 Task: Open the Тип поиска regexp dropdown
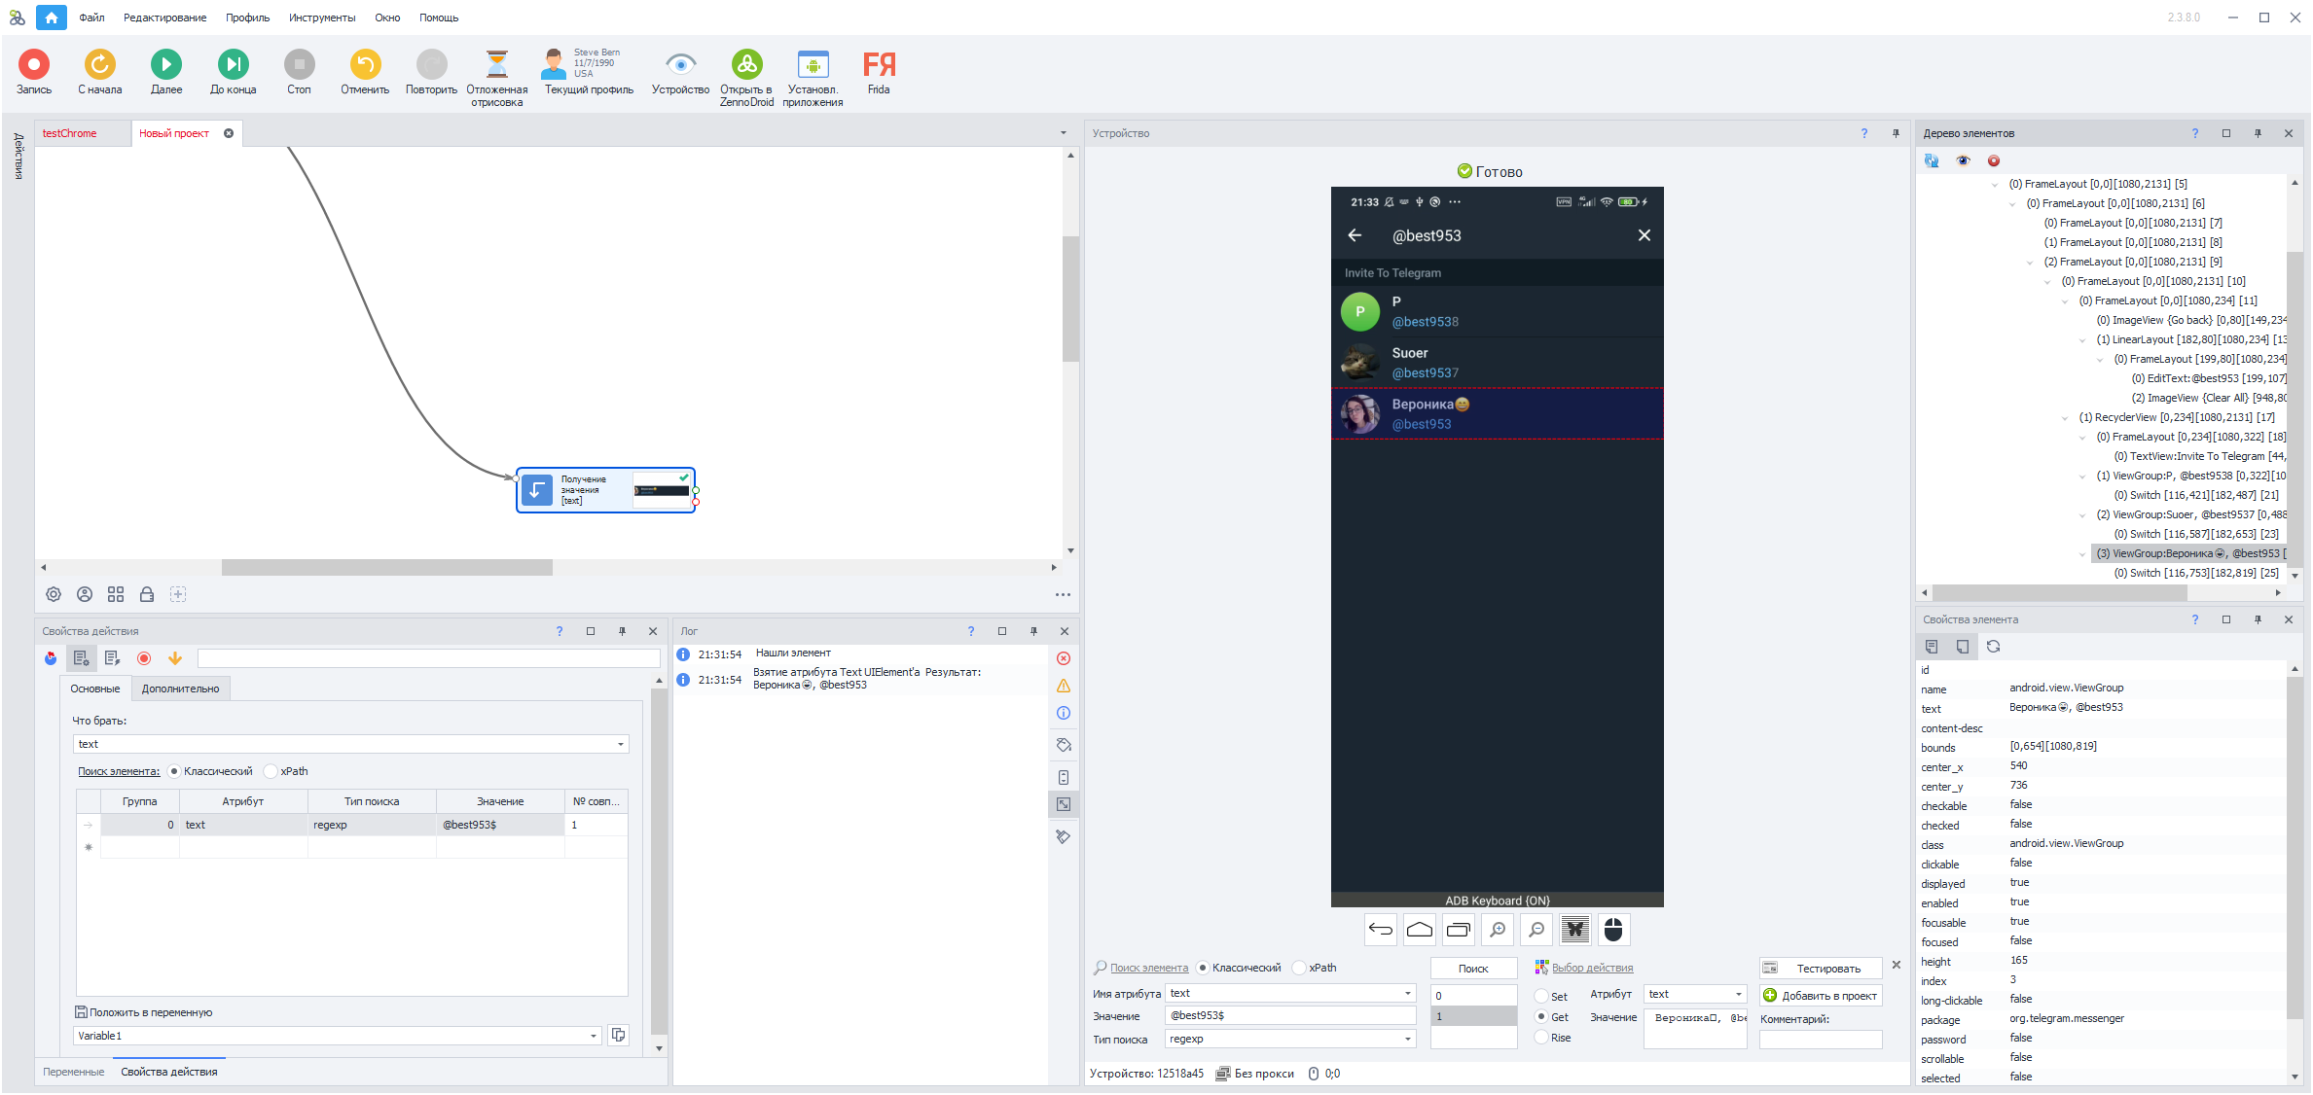[x=1407, y=1039]
